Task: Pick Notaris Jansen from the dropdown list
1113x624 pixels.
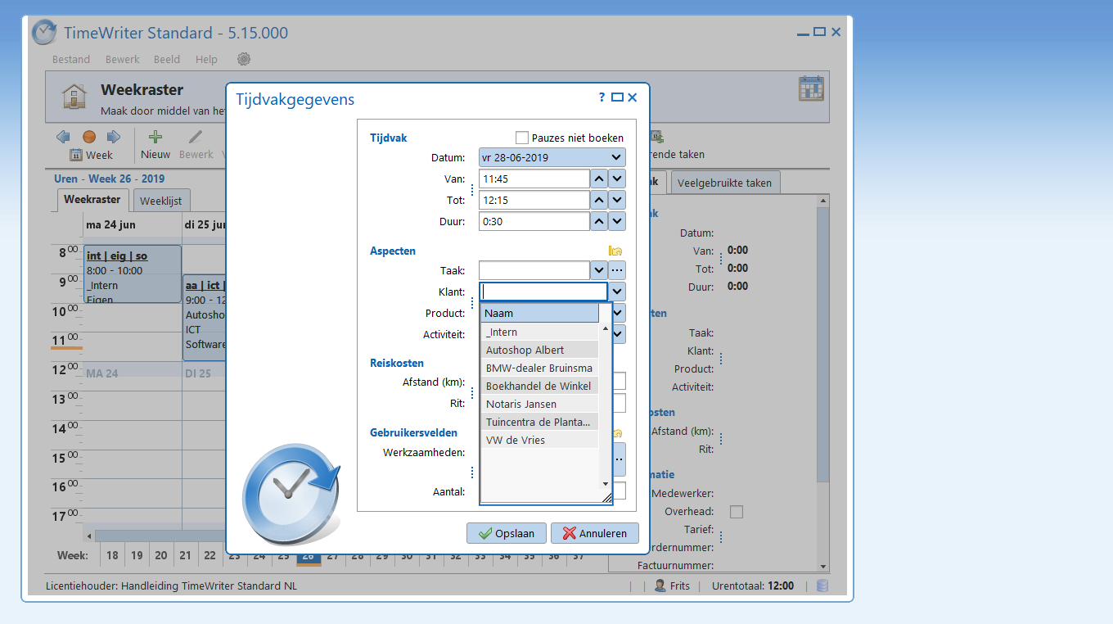Action: (x=540, y=404)
